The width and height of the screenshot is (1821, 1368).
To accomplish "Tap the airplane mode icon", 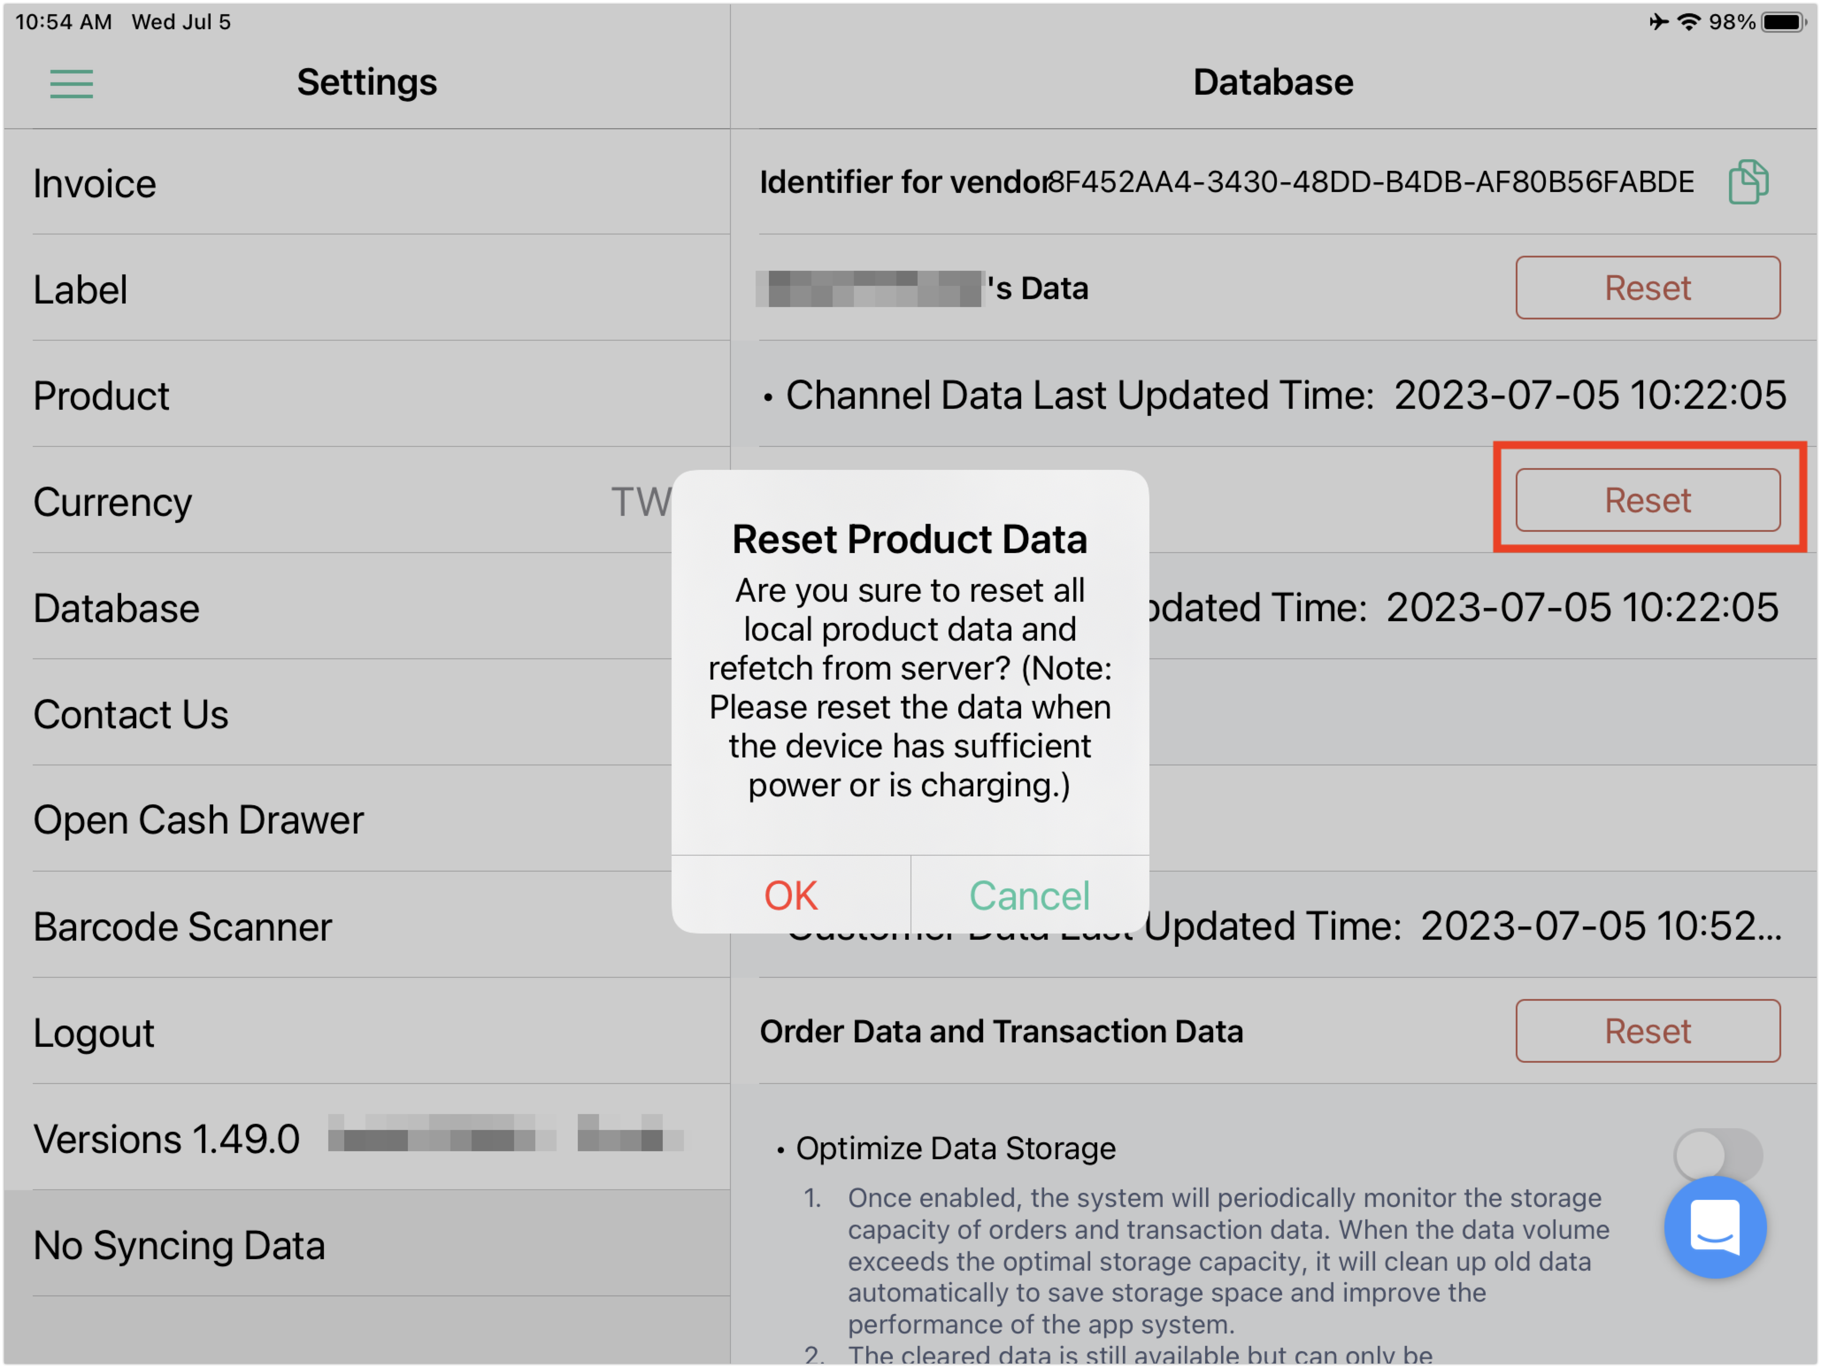I will click(x=1659, y=22).
